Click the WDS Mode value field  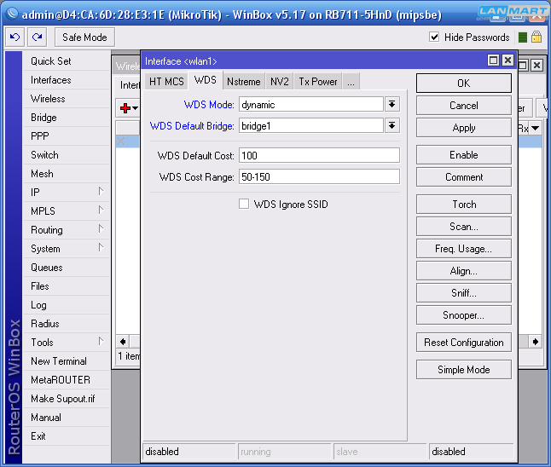point(311,104)
